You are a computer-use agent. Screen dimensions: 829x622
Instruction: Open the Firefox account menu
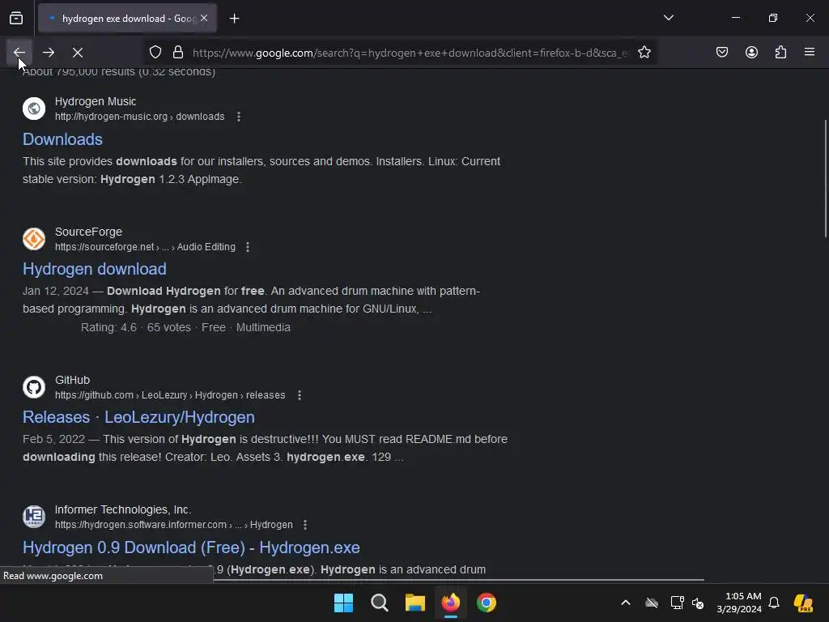pyautogui.click(x=751, y=53)
